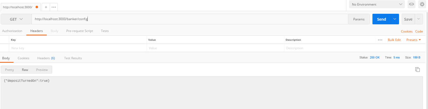Open the Presets dropdown
The image size is (428, 109).
(x=413, y=40)
